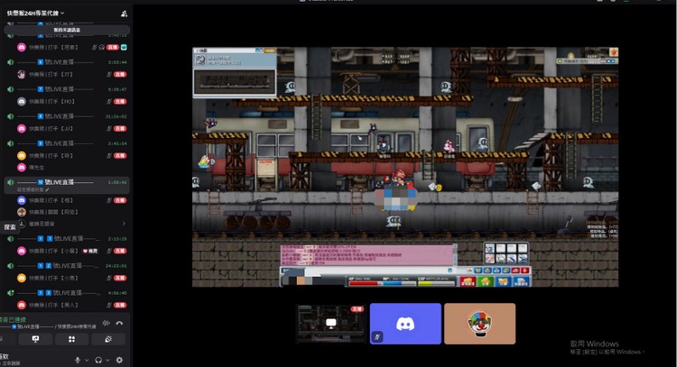Click the pencil icon to set channel status
The image size is (677, 367).
pos(47,189)
